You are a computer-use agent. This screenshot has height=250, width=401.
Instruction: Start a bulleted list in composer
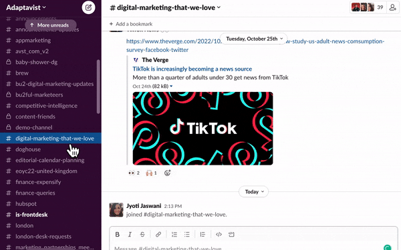point(187,234)
